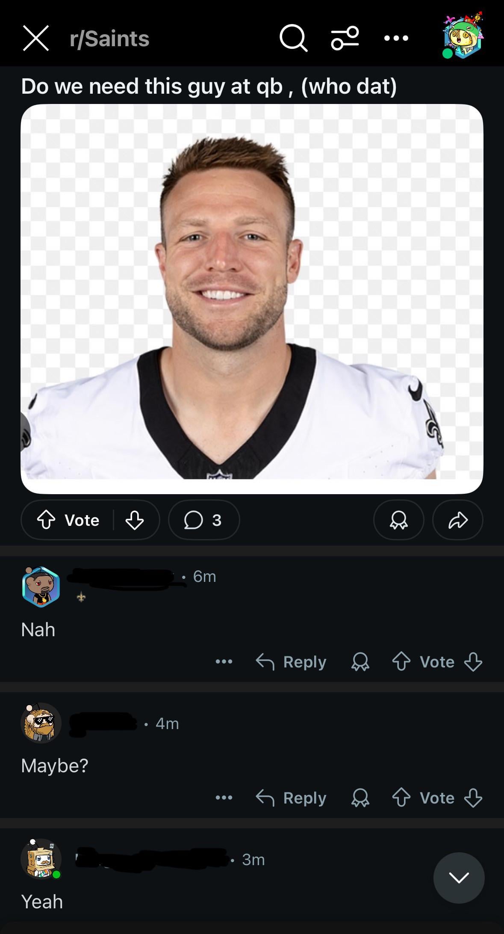
Task: Share the post using the arrow icon
Action: tap(458, 520)
